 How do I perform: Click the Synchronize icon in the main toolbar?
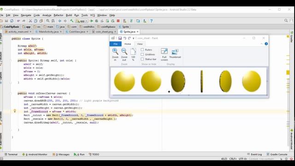(12, 21)
